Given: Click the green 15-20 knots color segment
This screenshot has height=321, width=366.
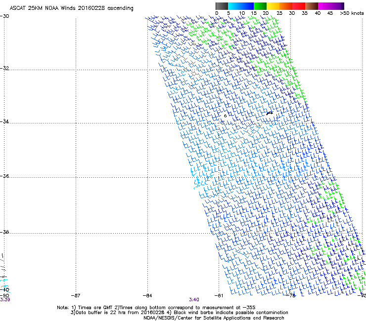Looking at the screenshot, I should pyautogui.click(x=260, y=6).
